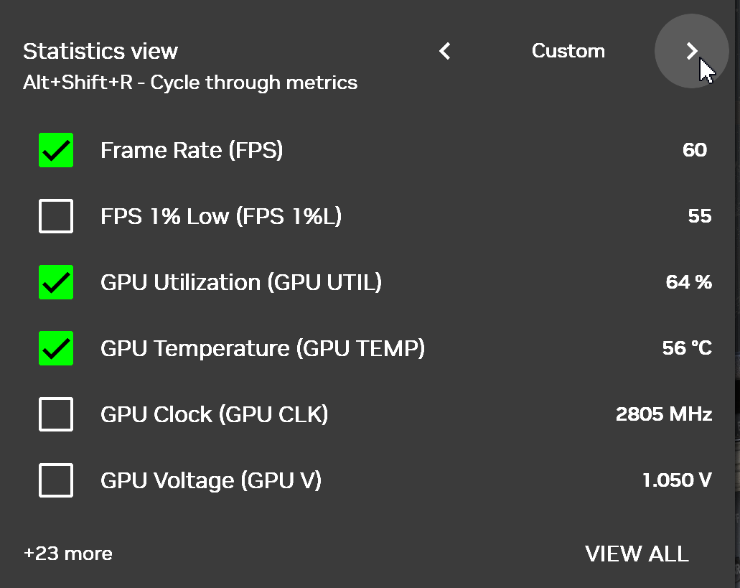Click the Statistics view heading
Viewport: 740px width, 588px height.
point(100,51)
